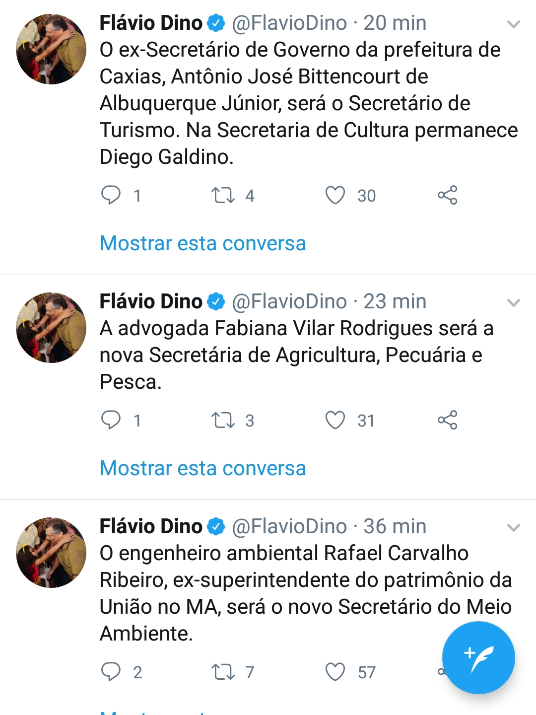
Task: Like the Rafael Carvalho Ribeiro tweet
Action: click(335, 672)
